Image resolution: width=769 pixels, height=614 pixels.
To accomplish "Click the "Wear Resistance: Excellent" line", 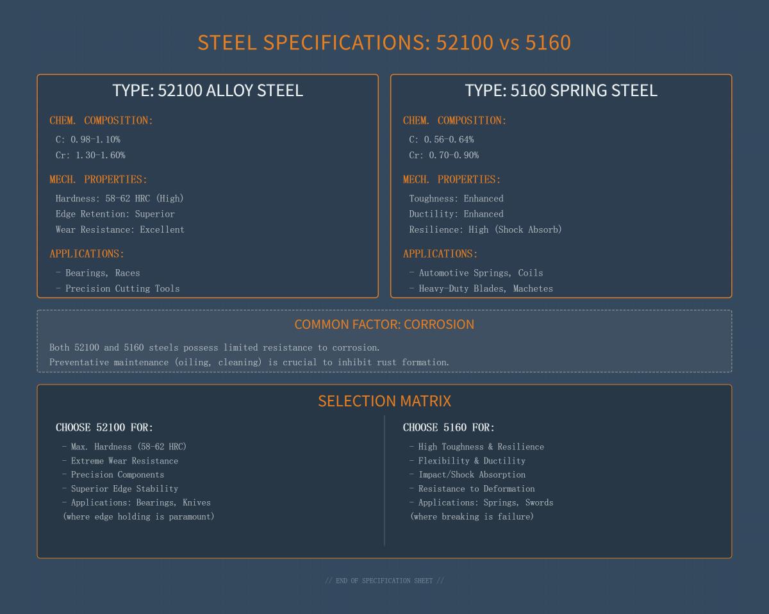I will click(x=120, y=229).
